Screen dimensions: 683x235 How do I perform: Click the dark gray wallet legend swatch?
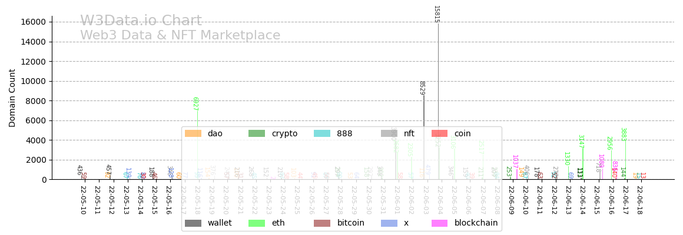(x=193, y=223)
